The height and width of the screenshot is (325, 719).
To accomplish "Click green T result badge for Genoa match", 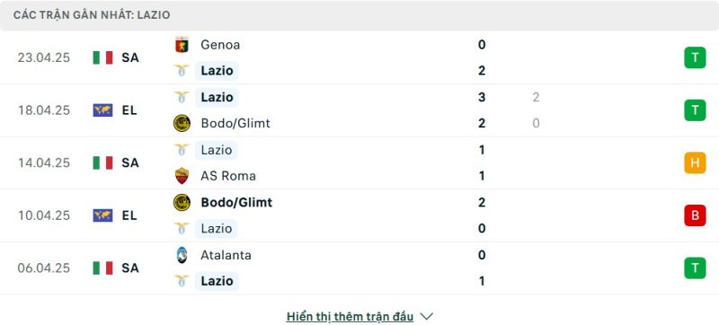I will pos(695,57).
